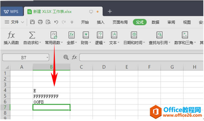The height and width of the screenshot is (121, 204).
Task: Select row 1 header
Action: pyautogui.click(x=5, y=73)
